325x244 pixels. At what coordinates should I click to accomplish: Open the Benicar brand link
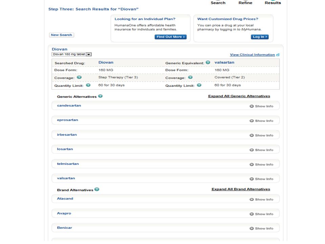(x=64, y=228)
